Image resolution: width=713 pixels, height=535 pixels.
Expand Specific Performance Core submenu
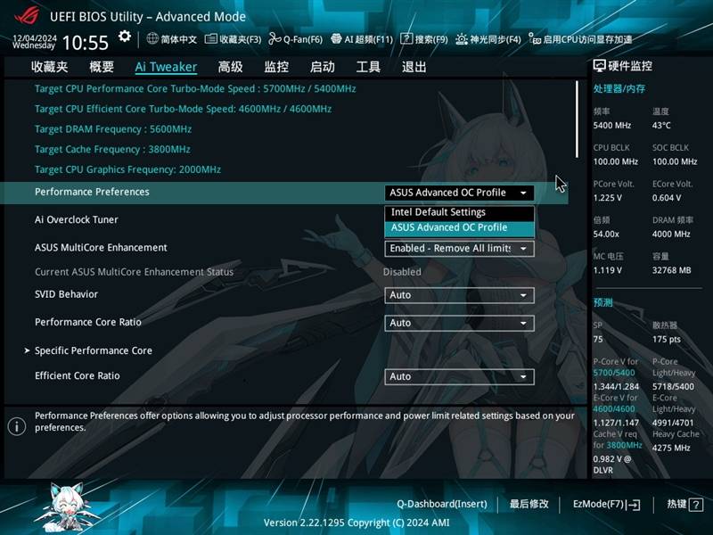pos(93,350)
